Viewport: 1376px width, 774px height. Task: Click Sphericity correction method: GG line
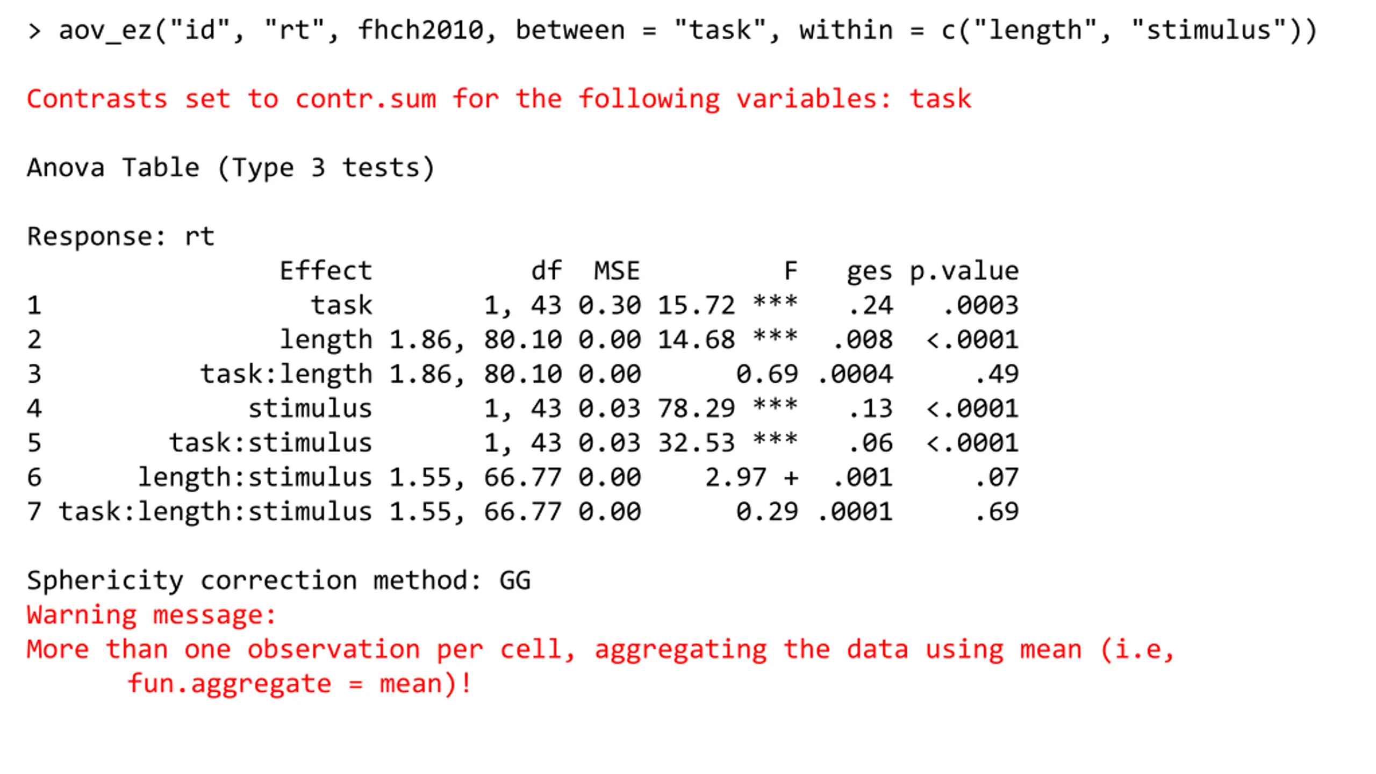coord(279,580)
